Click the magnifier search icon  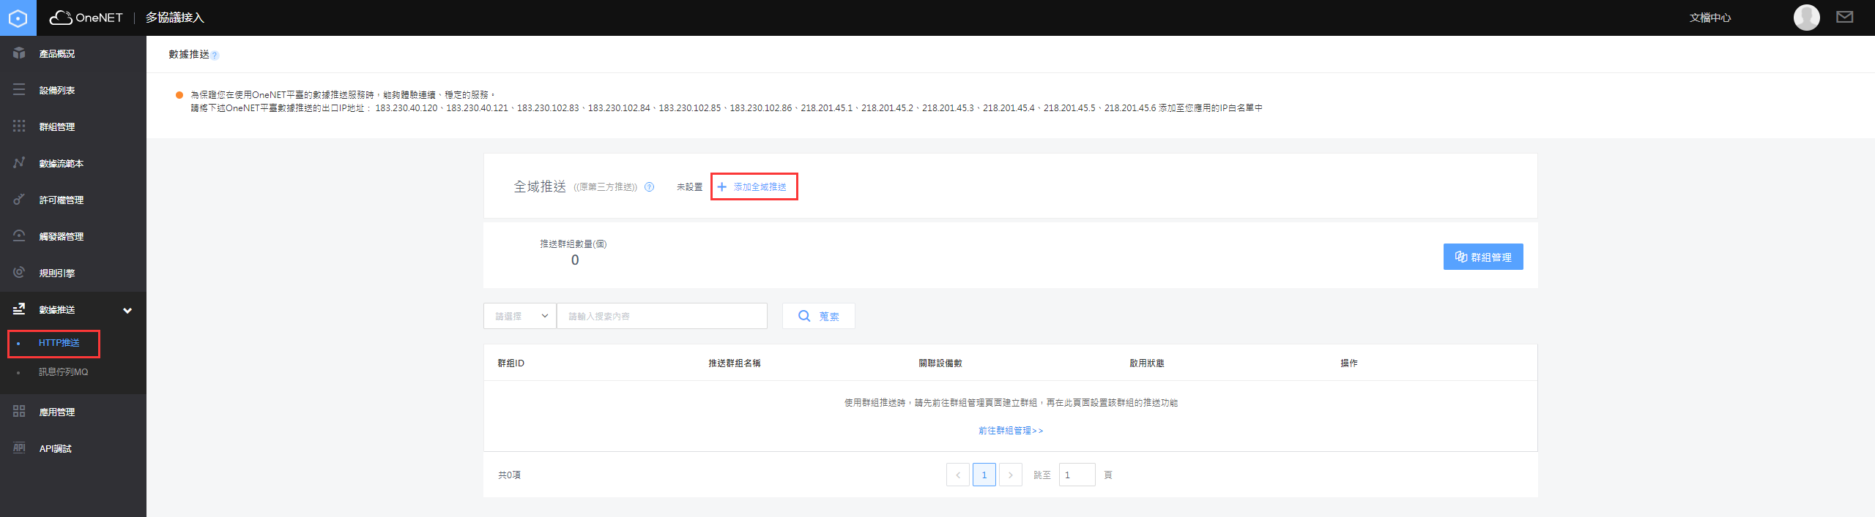tap(804, 316)
